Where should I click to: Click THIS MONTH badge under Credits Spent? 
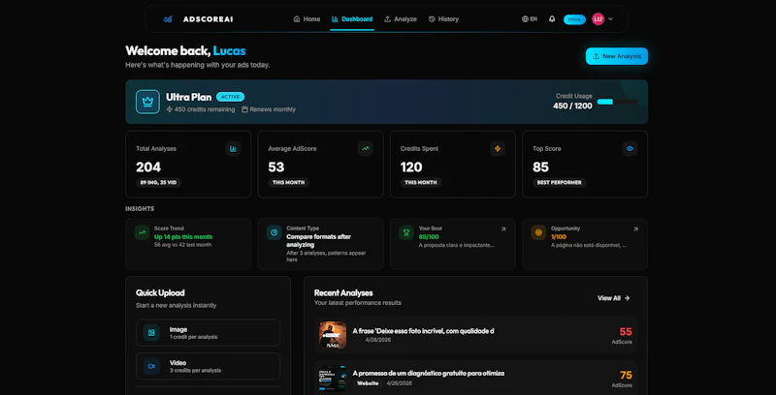(x=421, y=183)
